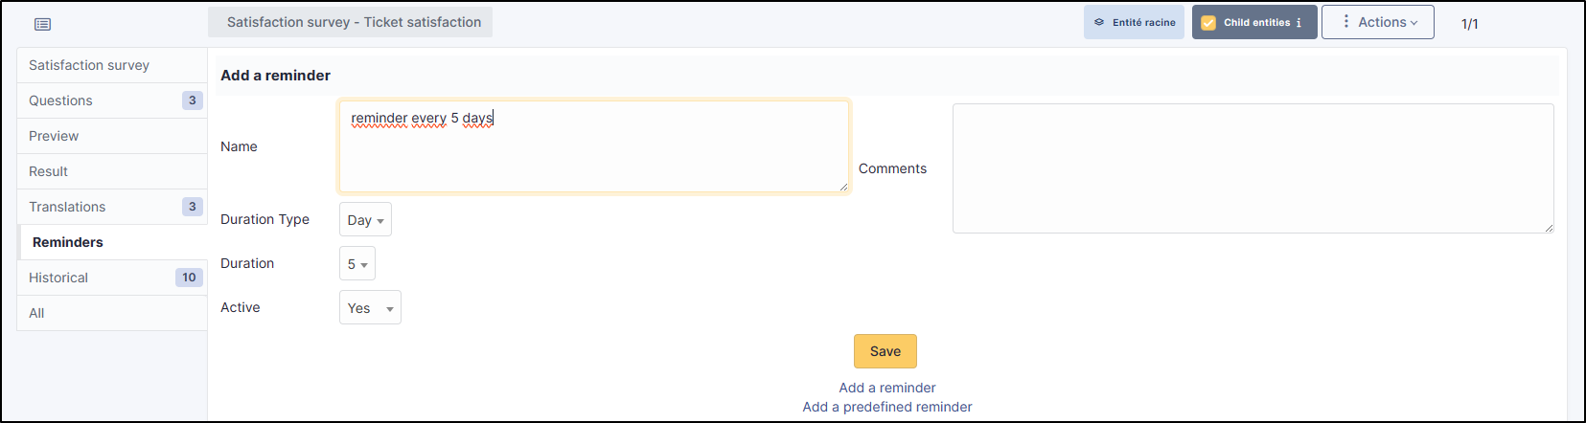The height and width of the screenshot is (423, 1586).
Task: Click the list view icon at top left
Action: (x=43, y=24)
